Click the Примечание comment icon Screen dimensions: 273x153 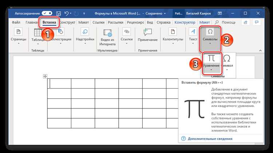(x=148, y=32)
